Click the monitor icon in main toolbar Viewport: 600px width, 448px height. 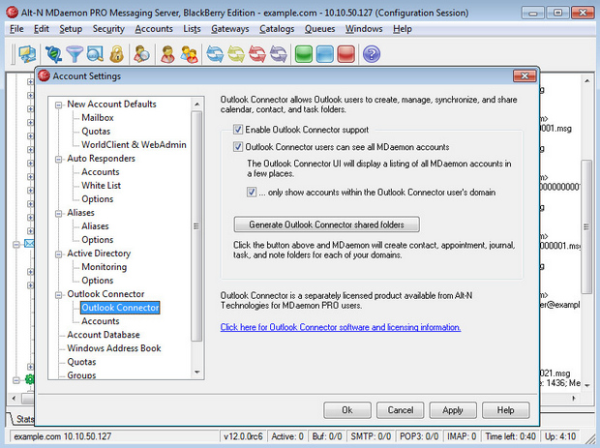tap(27, 54)
